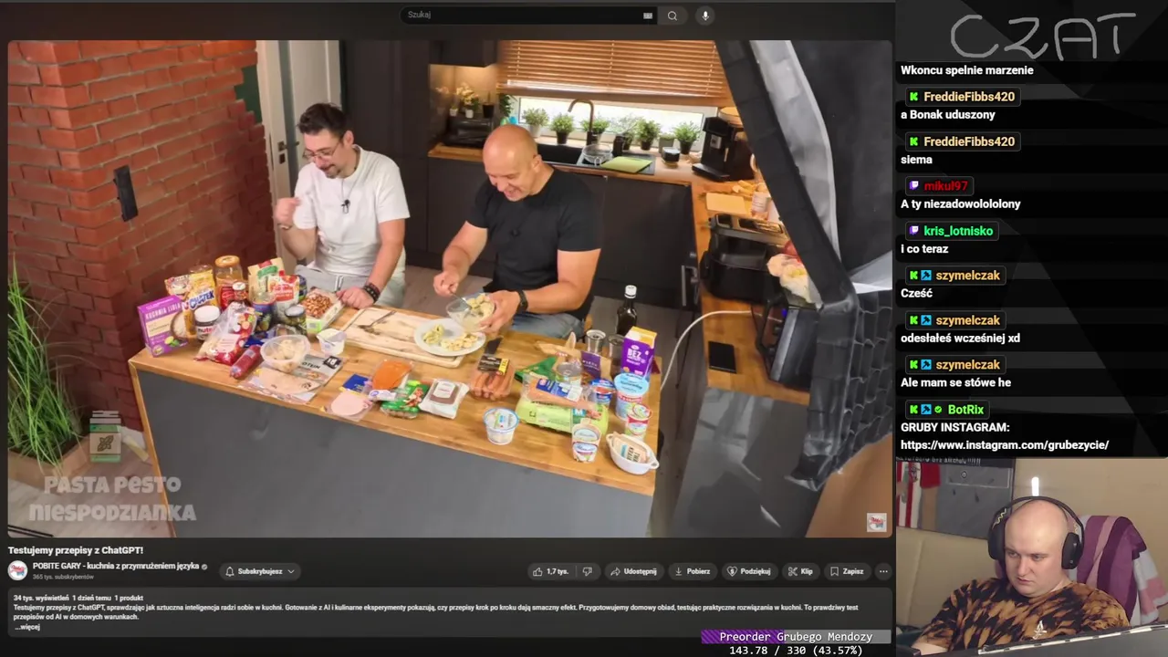Click video title Testujemy przepisy z ChatGPT!
Image resolution: width=1168 pixels, height=657 pixels.
point(76,550)
